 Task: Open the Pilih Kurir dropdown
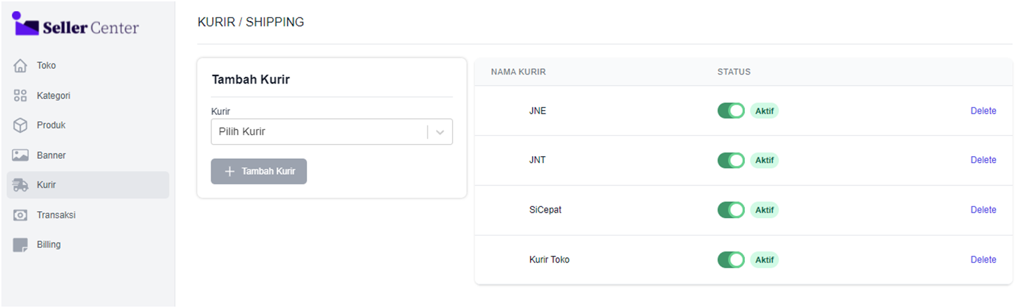(318, 132)
